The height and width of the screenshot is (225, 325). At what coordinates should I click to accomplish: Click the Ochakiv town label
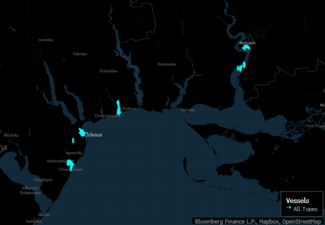pyautogui.click(x=187, y=110)
